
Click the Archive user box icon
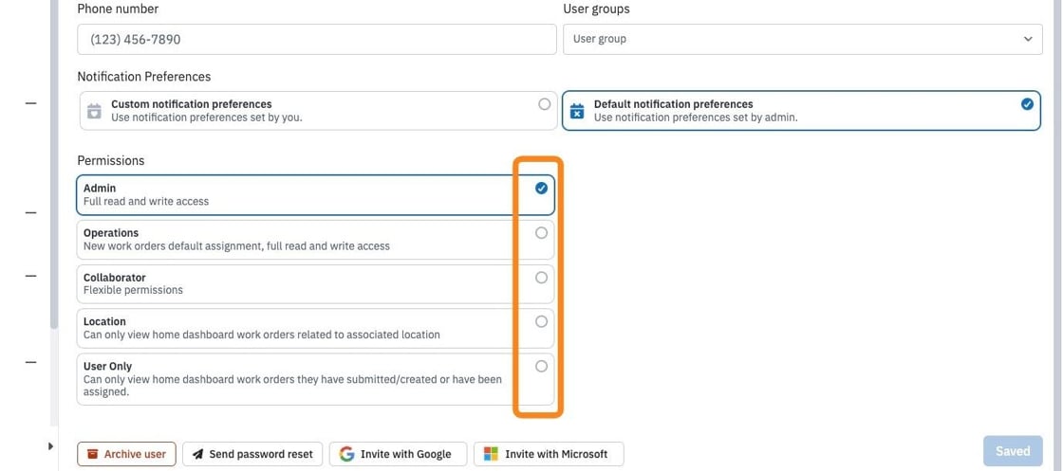[93, 454]
